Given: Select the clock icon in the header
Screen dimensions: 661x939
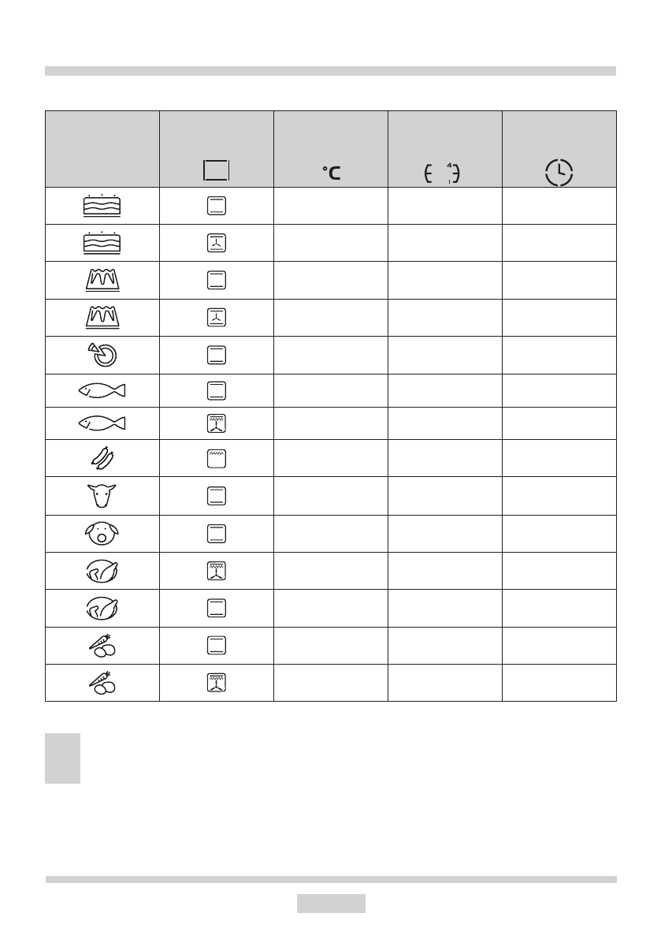Looking at the screenshot, I should coord(559,173).
